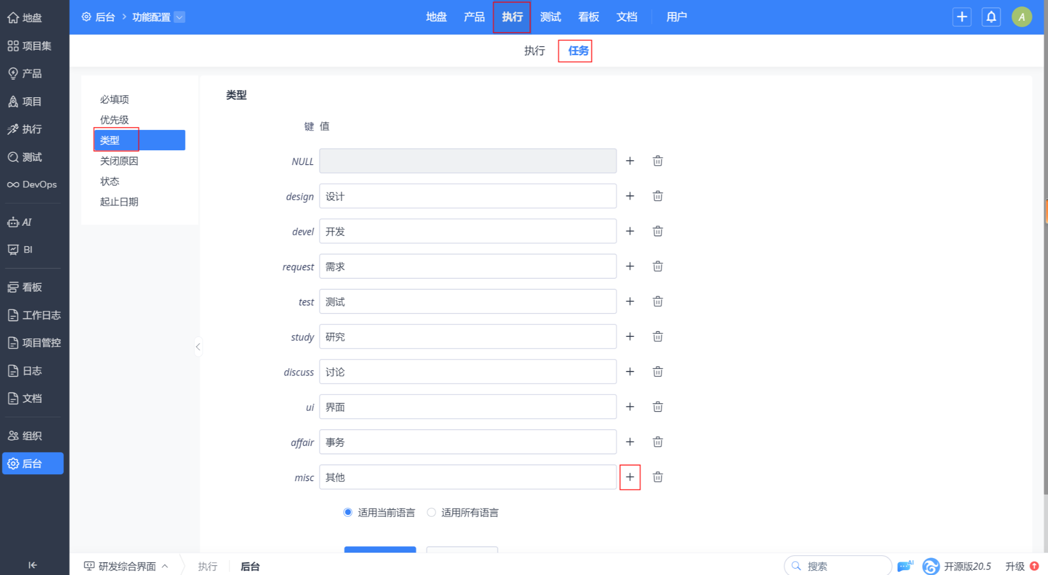Collapse the settings side panel with chevron
This screenshot has width=1048, height=575.
[x=198, y=347]
